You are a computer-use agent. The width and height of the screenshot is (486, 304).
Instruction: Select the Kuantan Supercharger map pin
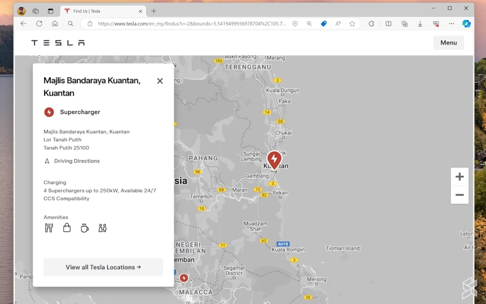click(x=274, y=160)
